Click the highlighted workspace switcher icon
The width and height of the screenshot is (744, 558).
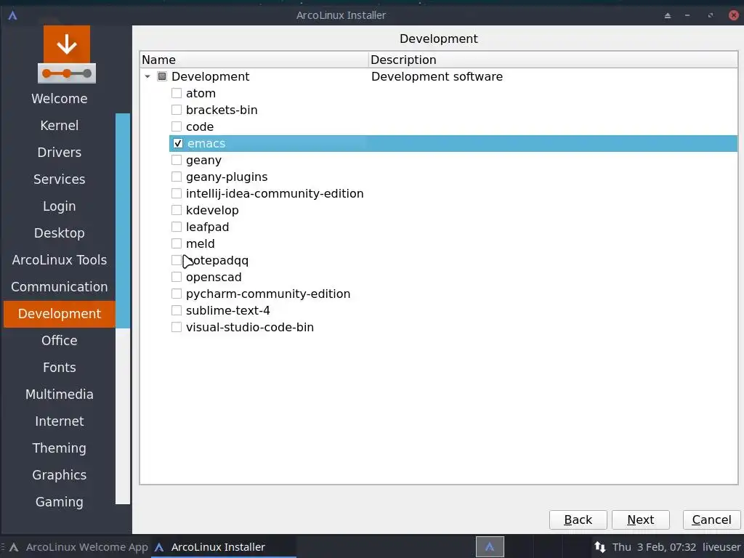click(x=490, y=546)
